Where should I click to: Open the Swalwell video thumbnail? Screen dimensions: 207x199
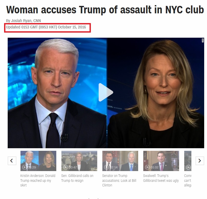pyautogui.click(x=161, y=161)
